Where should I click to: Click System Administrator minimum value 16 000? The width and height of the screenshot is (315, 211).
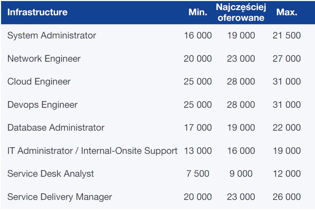[198, 36]
